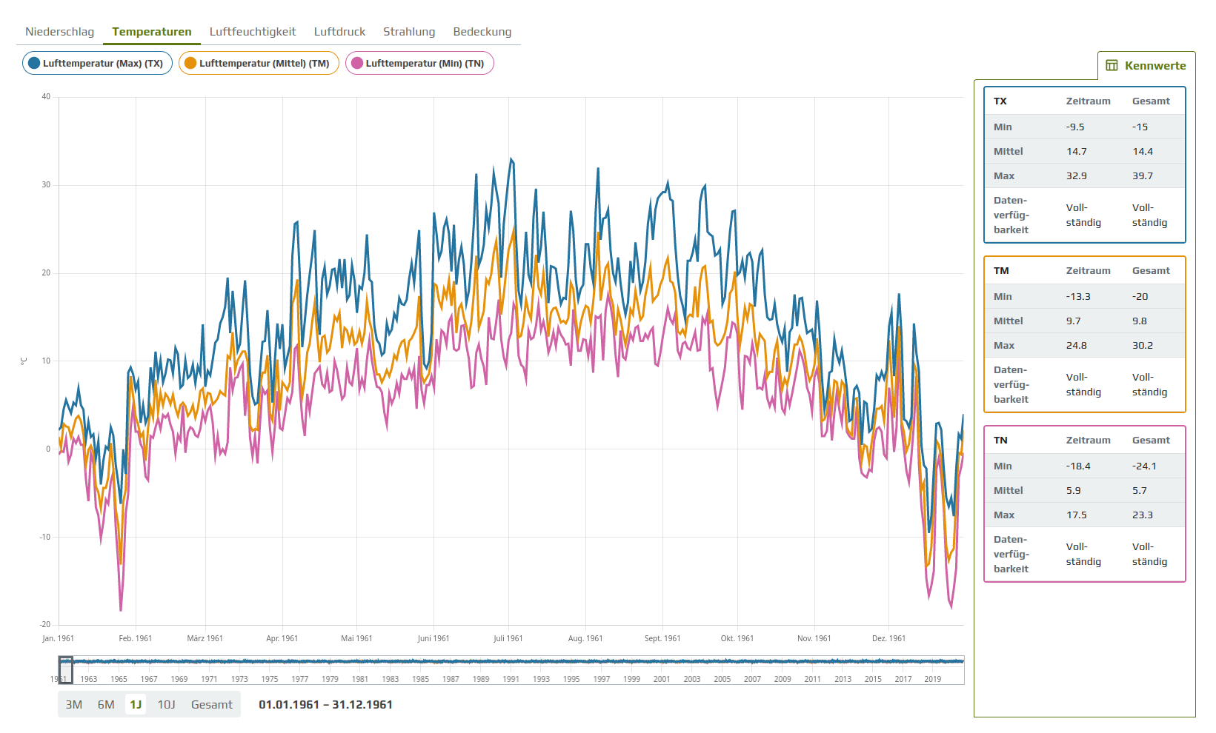1216x733 pixels.
Task: Jump to 1985 in the timeline navigator
Action: pos(420,679)
